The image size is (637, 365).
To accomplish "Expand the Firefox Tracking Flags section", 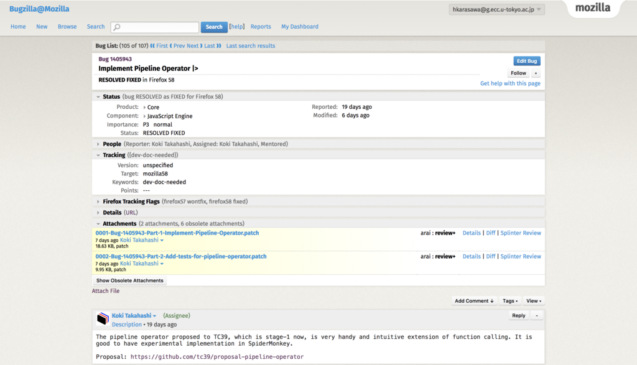I will pos(98,201).
